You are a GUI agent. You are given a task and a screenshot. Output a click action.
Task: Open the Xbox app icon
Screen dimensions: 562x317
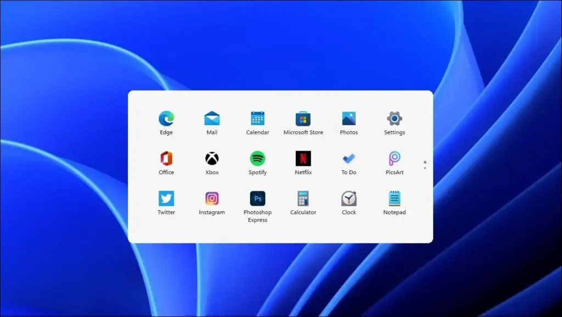click(212, 158)
